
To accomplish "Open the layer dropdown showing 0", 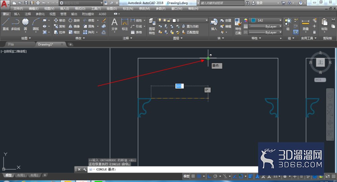I will [182, 20].
